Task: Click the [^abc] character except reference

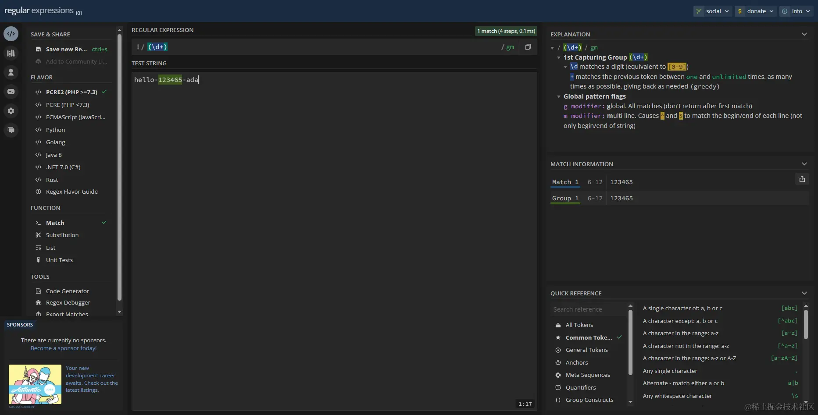Action: pyautogui.click(x=720, y=321)
